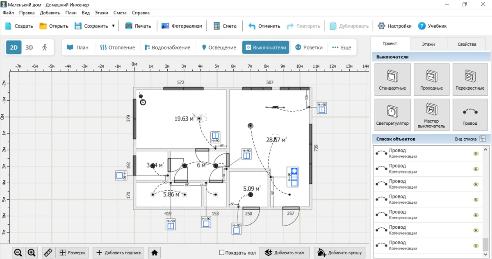The width and height of the screenshot is (492, 259).
Task: Pick the Crossover (Перекрестные) switch icon
Action: [x=470, y=79]
